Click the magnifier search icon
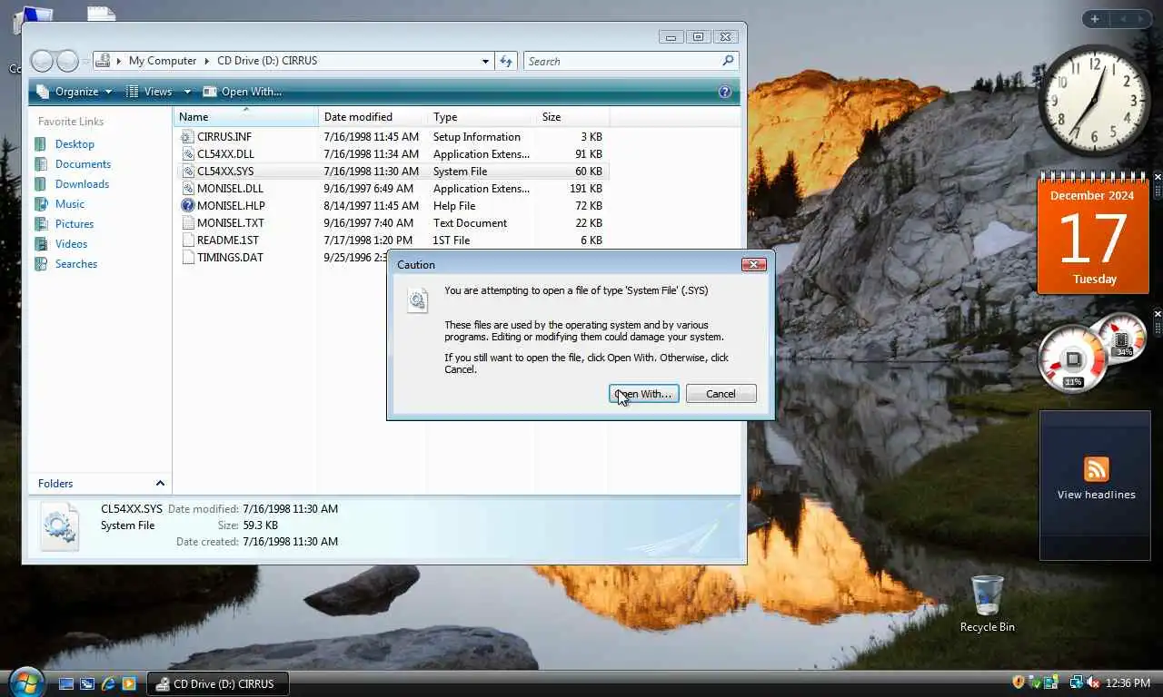This screenshot has width=1163, height=697. (728, 61)
